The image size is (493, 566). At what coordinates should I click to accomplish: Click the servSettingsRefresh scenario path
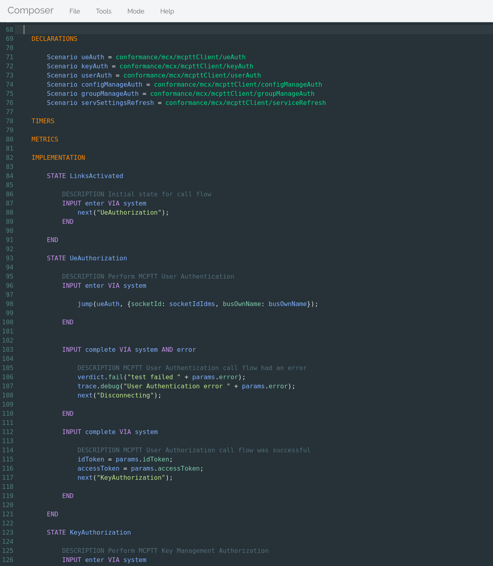(x=246, y=103)
